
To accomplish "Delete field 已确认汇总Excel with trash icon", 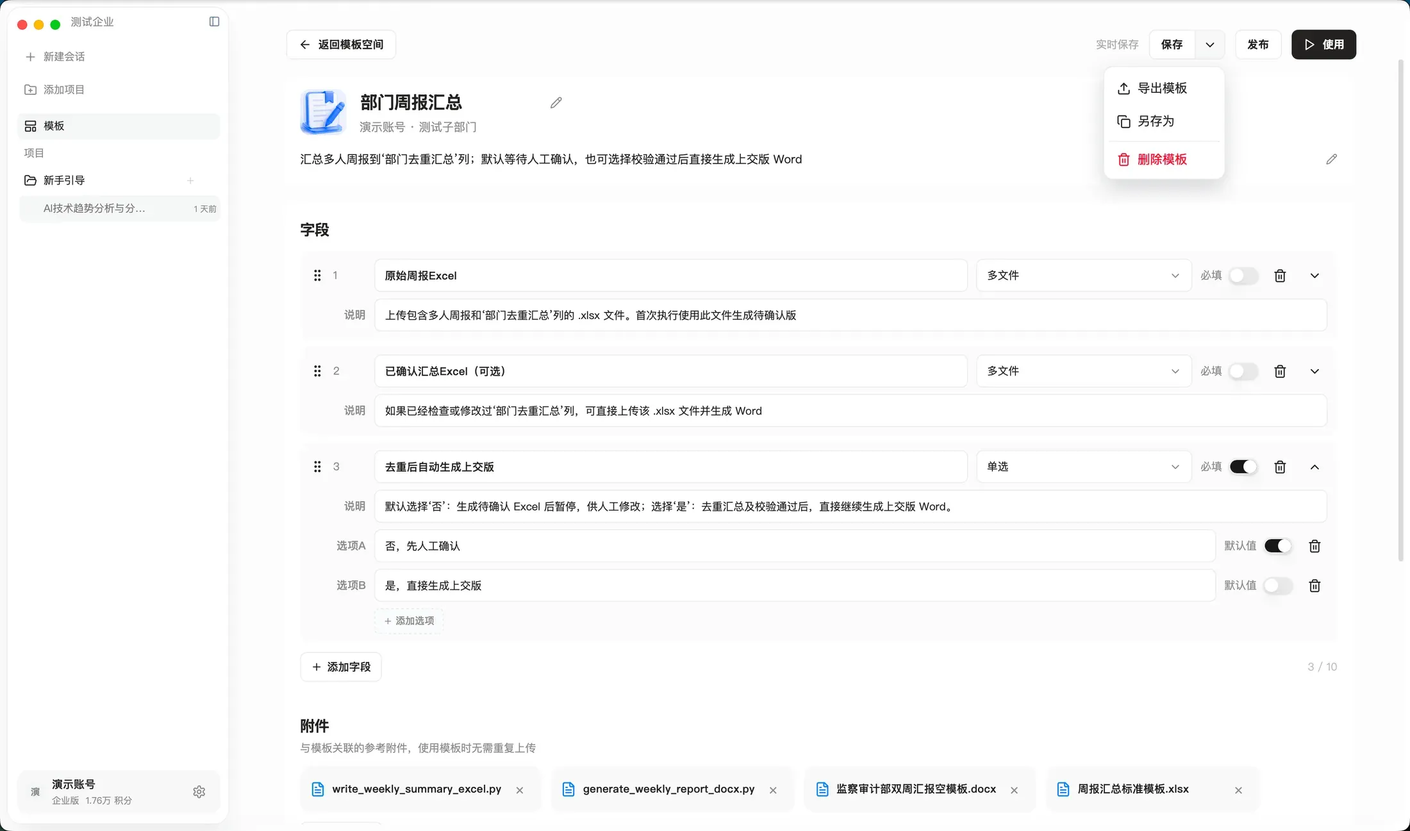I will click(x=1280, y=371).
